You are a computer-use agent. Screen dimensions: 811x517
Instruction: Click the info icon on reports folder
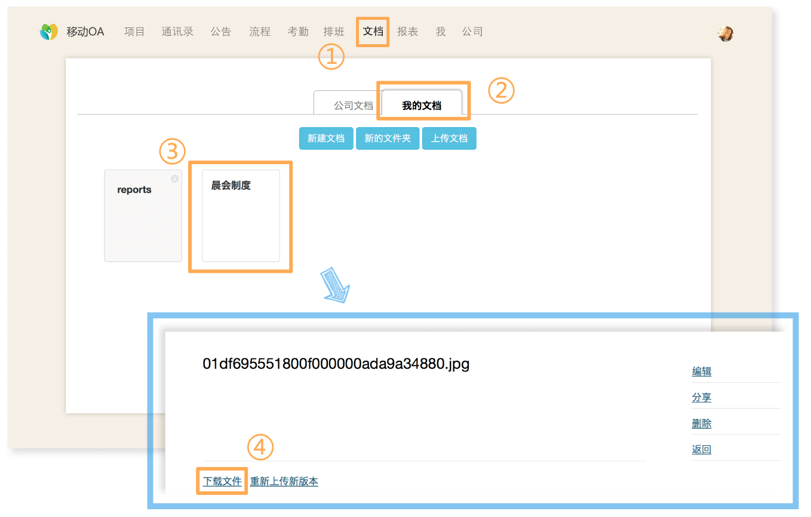(174, 179)
